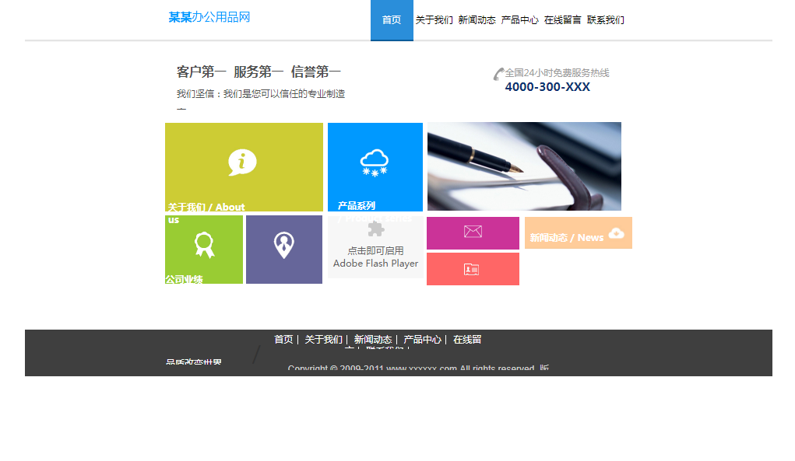795x461 pixels.
Task: Click the phone handset hotline icon
Action: pyautogui.click(x=498, y=75)
